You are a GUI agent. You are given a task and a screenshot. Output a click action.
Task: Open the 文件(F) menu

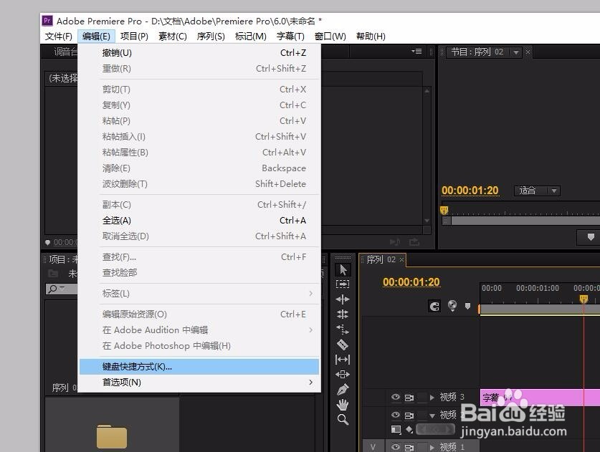(59, 37)
